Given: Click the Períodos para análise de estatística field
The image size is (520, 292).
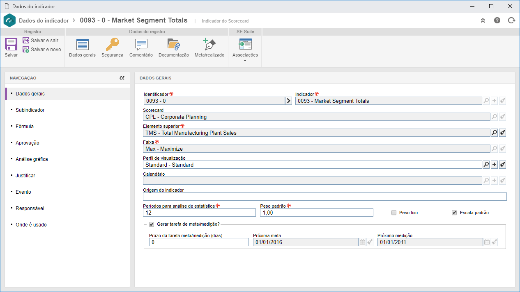Looking at the screenshot, I should 199,213.
